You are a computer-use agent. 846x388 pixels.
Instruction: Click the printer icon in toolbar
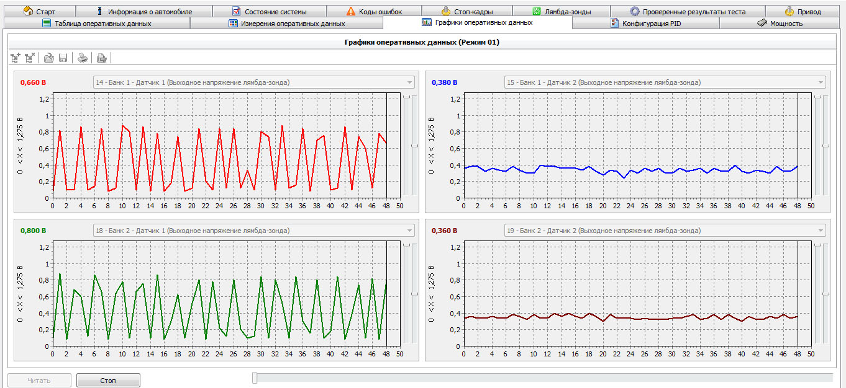83,58
